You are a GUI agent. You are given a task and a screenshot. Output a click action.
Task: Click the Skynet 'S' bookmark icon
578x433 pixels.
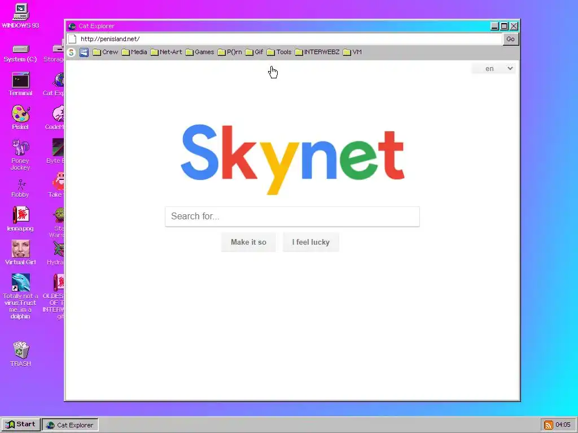pos(71,52)
